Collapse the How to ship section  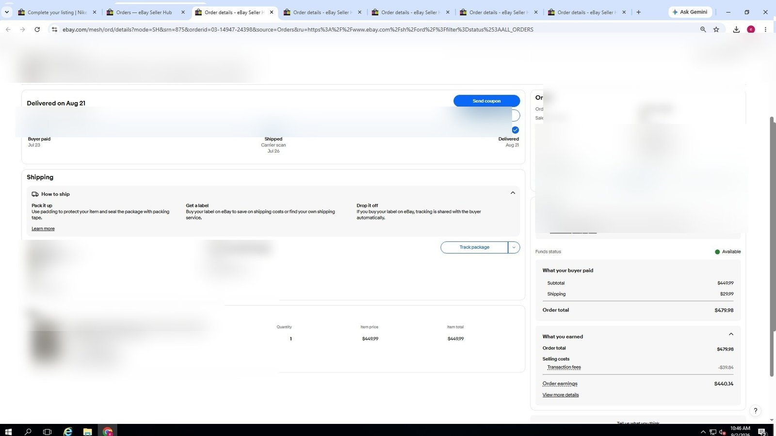click(x=513, y=193)
